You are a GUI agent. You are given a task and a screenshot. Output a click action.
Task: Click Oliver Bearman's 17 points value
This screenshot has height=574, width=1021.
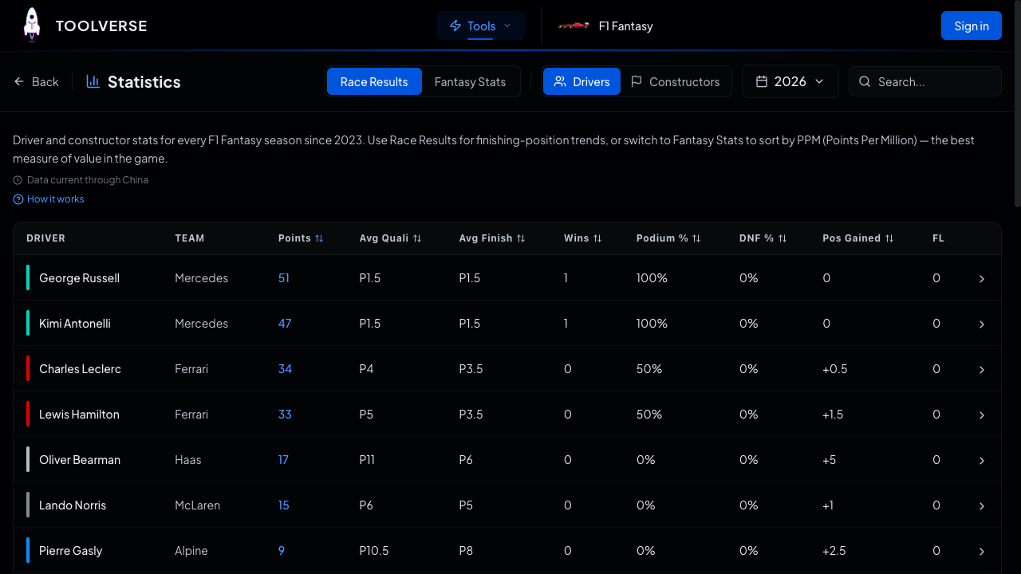pyautogui.click(x=283, y=460)
